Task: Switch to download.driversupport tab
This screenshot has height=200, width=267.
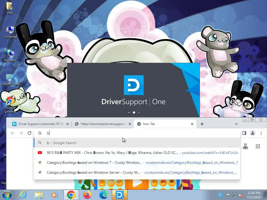Action: coord(103,124)
